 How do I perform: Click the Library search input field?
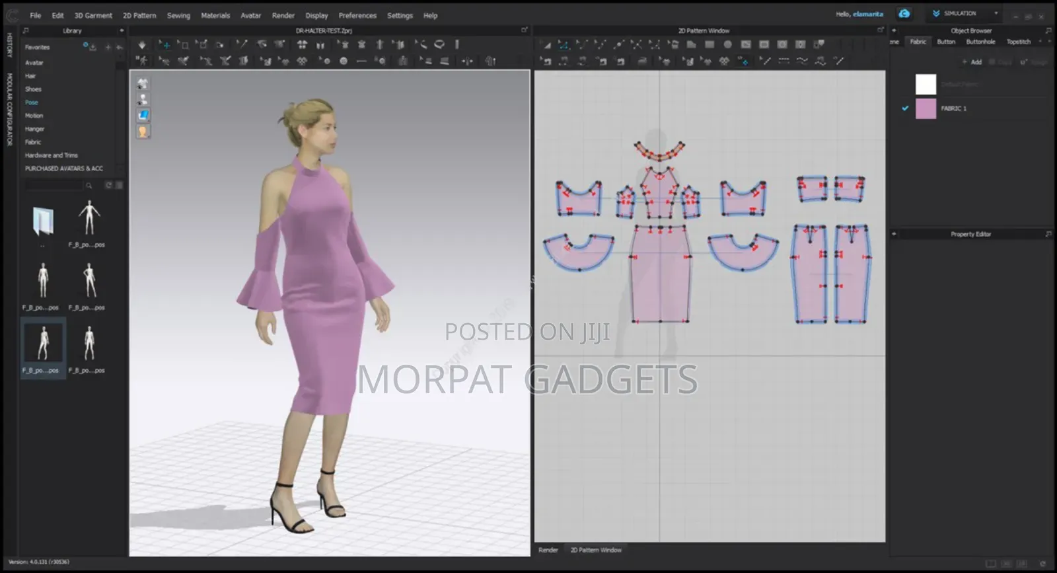click(x=54, y=186)
